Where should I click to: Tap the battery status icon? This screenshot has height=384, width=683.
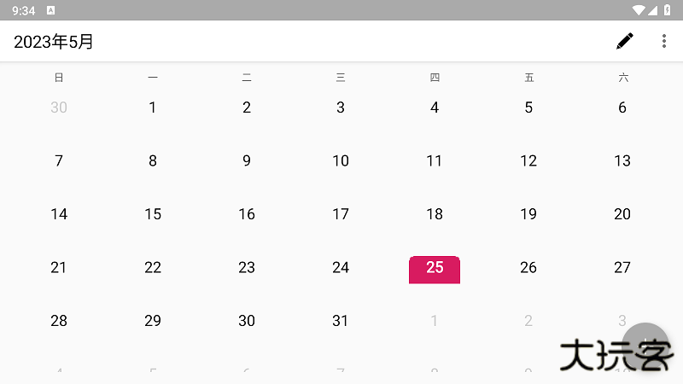[667, 10]
